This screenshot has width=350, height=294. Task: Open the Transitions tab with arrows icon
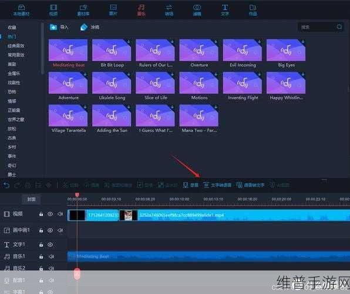point(169,10)
